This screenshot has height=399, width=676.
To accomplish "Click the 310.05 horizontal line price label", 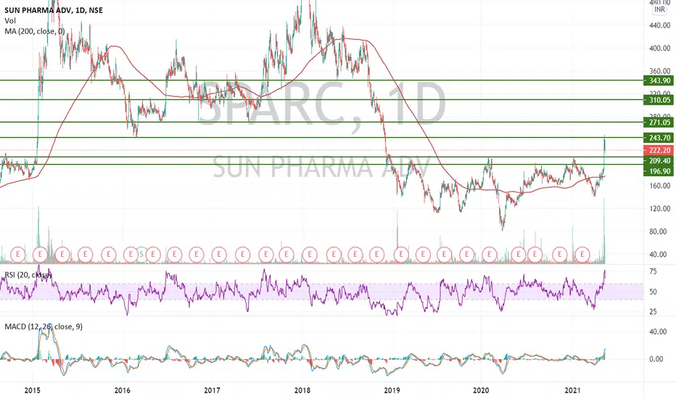I will point(659,100).
